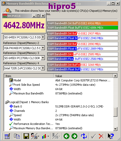The image size is (121, 141).
Task: Click the floppy disk save icon
Action: click(x=26, y=136)
